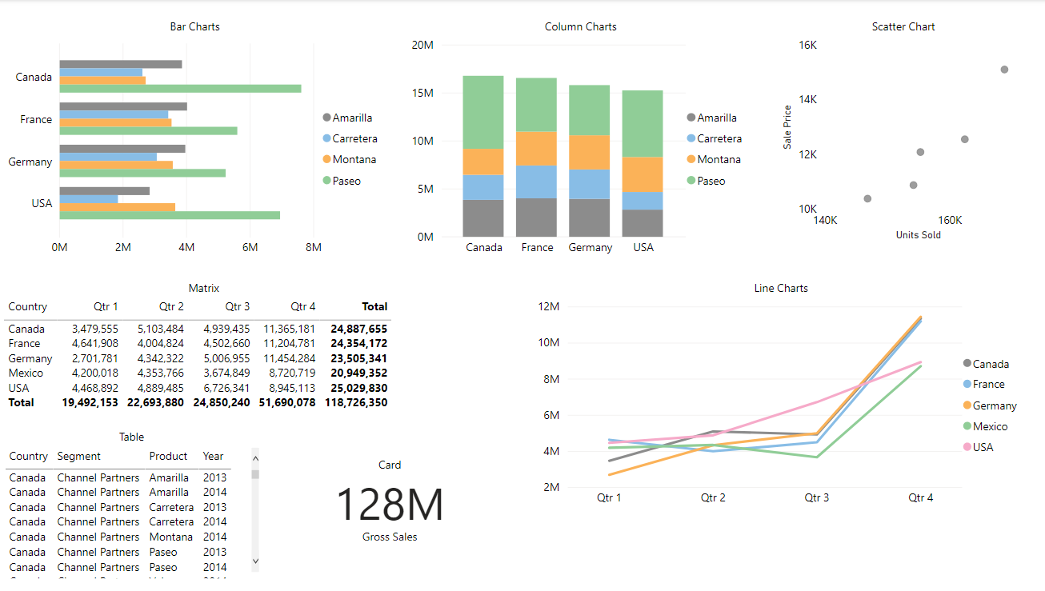Sort table by Product column header
The width and height of the screenshot is (1045, 591).
168,456
